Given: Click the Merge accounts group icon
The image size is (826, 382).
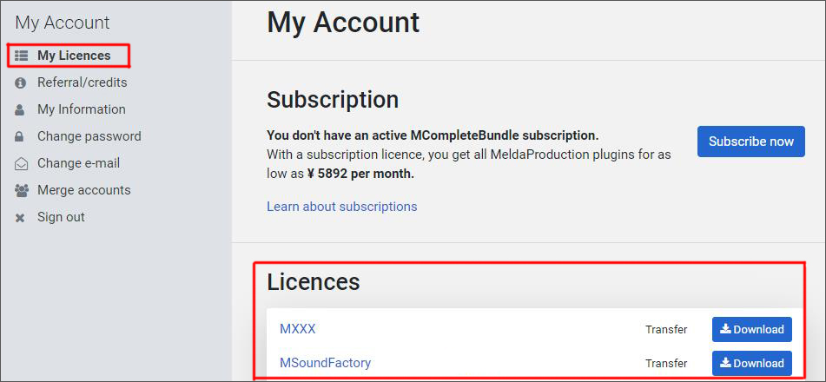Looking at the screenshot, I should pos(22,191).
